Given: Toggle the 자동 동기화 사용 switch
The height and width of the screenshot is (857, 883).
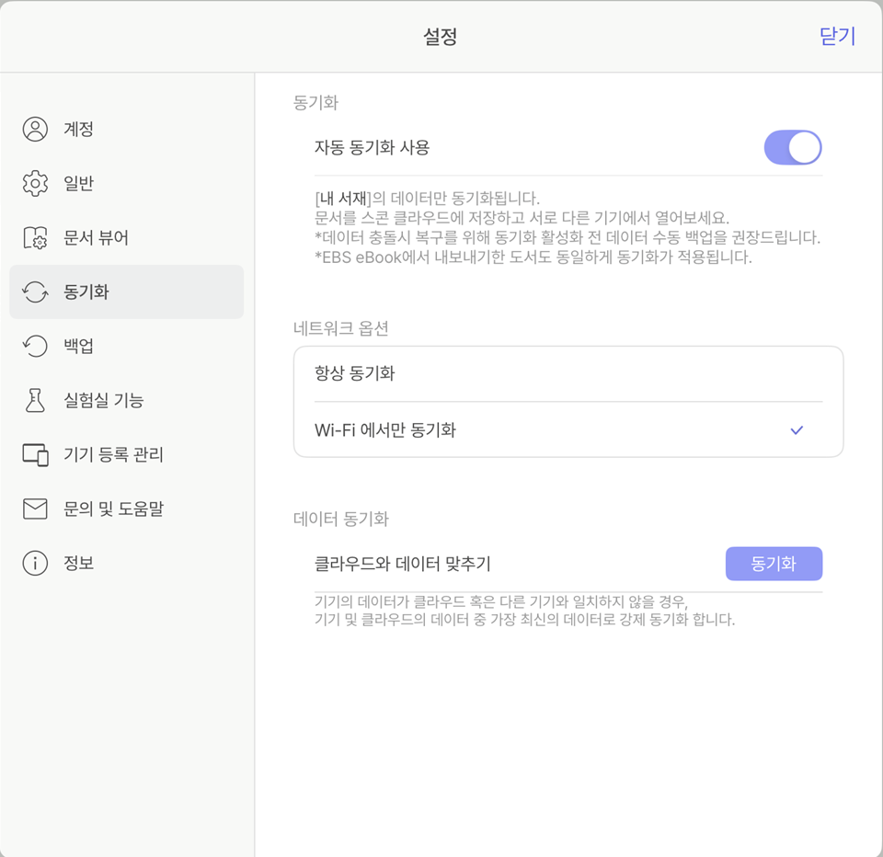Looking at the screenshot, I should tap(792, 147).
